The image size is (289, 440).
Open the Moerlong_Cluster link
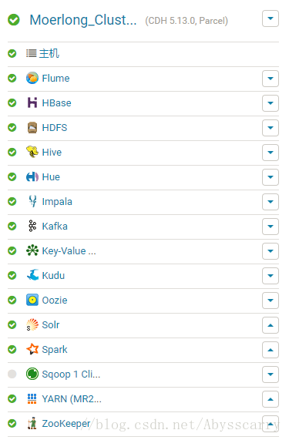click(83, 20)
